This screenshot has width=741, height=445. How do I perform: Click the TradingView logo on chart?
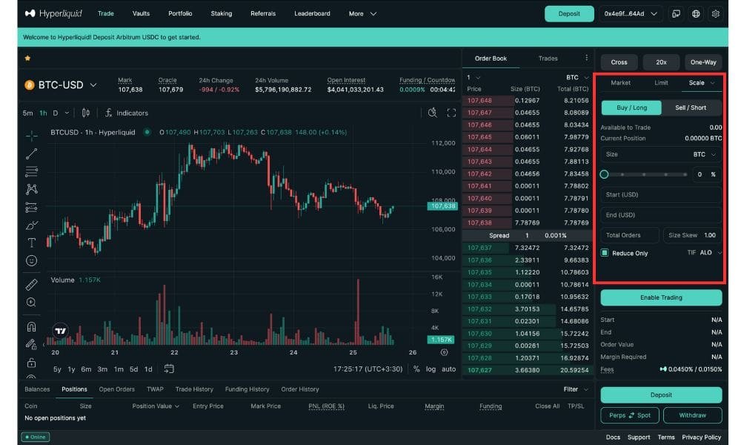[61, 331]
